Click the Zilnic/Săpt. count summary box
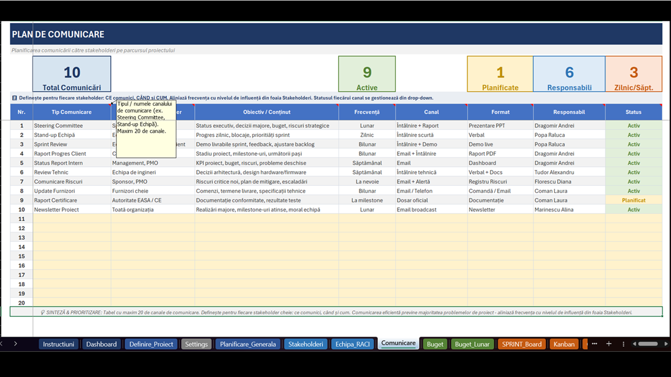Viewport: 671px width, 377px height. point(634,74)
